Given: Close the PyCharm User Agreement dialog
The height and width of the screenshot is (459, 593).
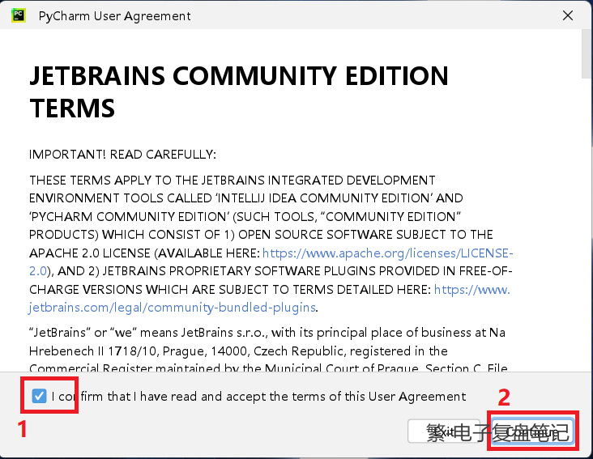Looking at the screenshot, I should (x=568, y=15).
